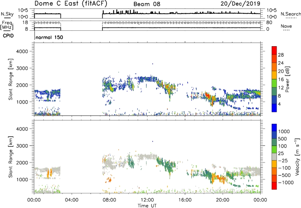Screen dimensions: 301x208
Task: Click the 'N.Search' legend label
Action: click(290, 14)
